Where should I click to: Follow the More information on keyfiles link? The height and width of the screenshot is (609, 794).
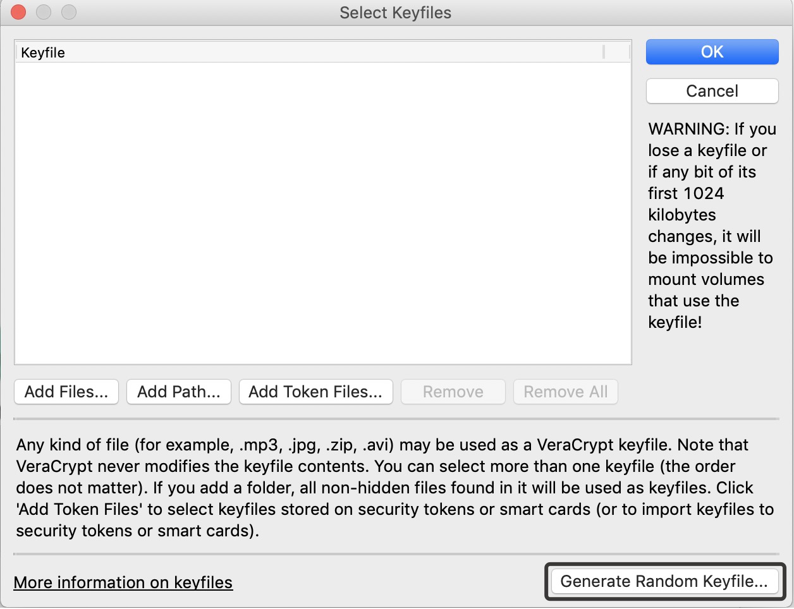(123, 582)
